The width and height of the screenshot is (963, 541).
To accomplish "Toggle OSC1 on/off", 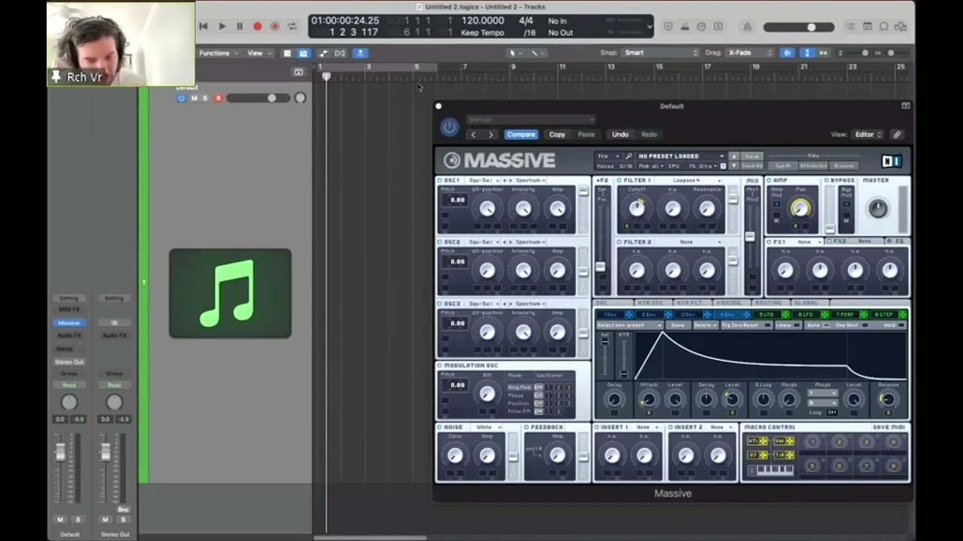I will 440,180.
